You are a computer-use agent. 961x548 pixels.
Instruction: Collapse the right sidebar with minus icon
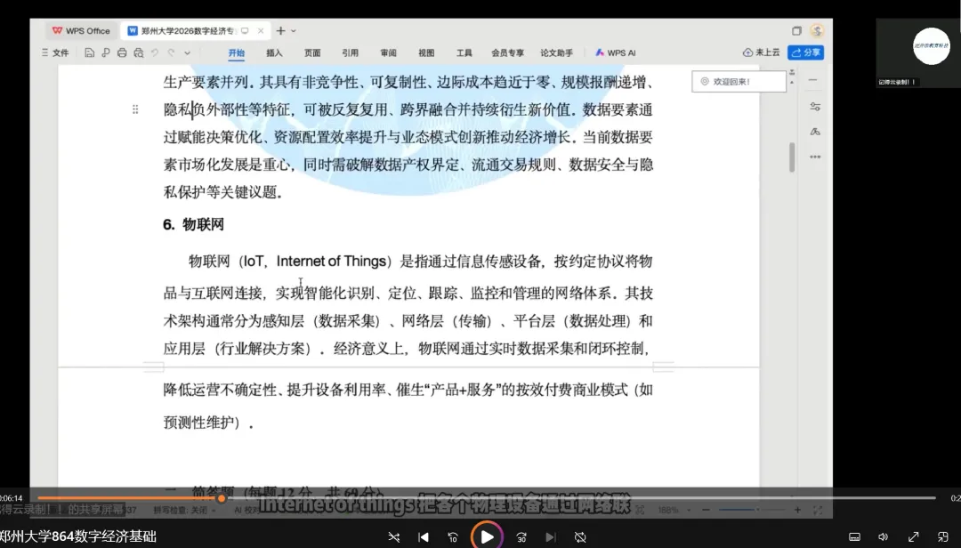pos(813,80)
